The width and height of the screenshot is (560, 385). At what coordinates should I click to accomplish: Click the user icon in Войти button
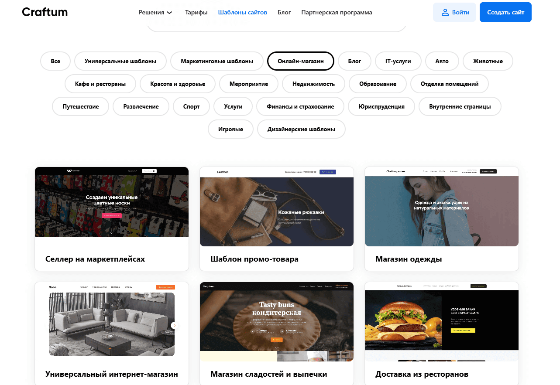coord(445,12)
